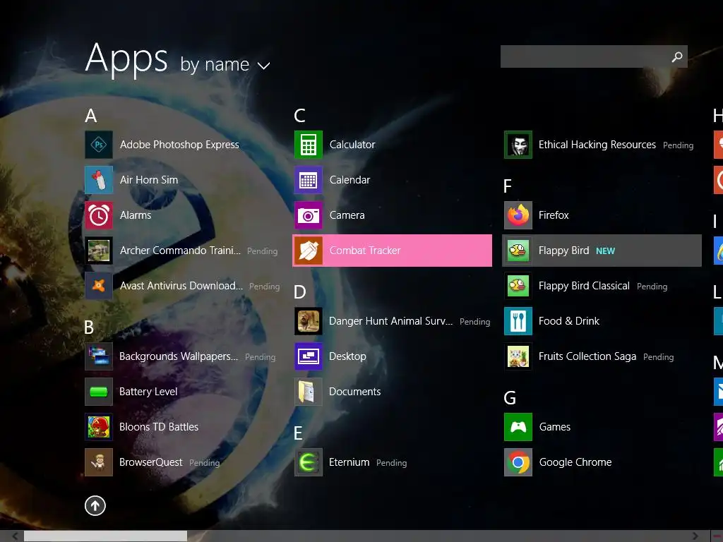Launch Google Chrome icon
Viewport: 723px width, 542px height.
(x=518, y=462)
